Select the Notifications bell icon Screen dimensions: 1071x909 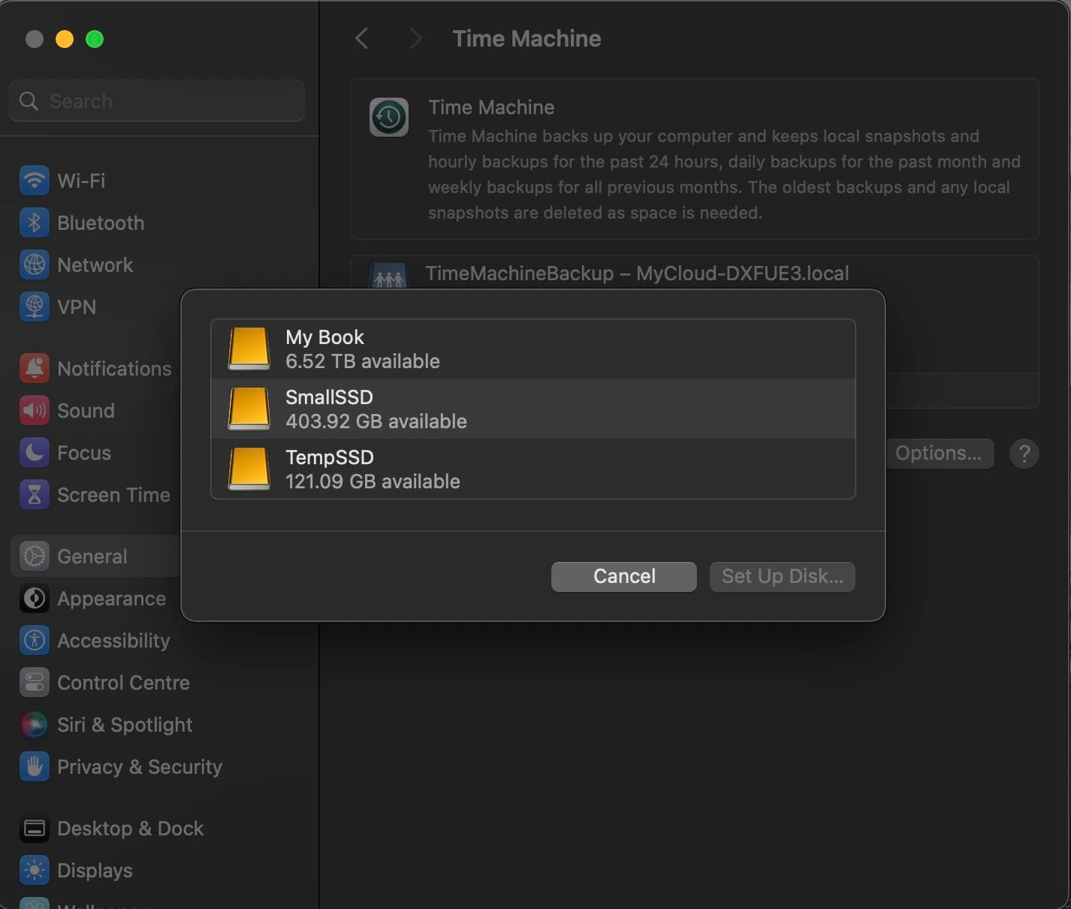pos(34,368)
